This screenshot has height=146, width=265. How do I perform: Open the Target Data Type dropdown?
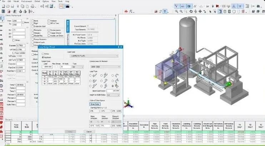coord(78,67)
